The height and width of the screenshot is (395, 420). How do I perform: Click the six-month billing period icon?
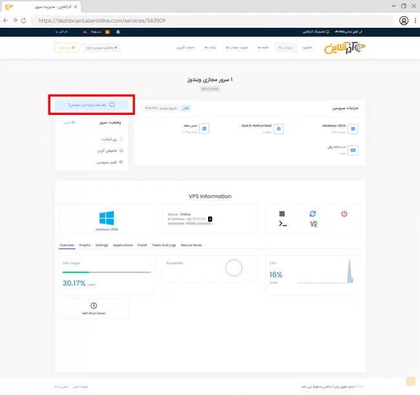click(x=204, y=128)
